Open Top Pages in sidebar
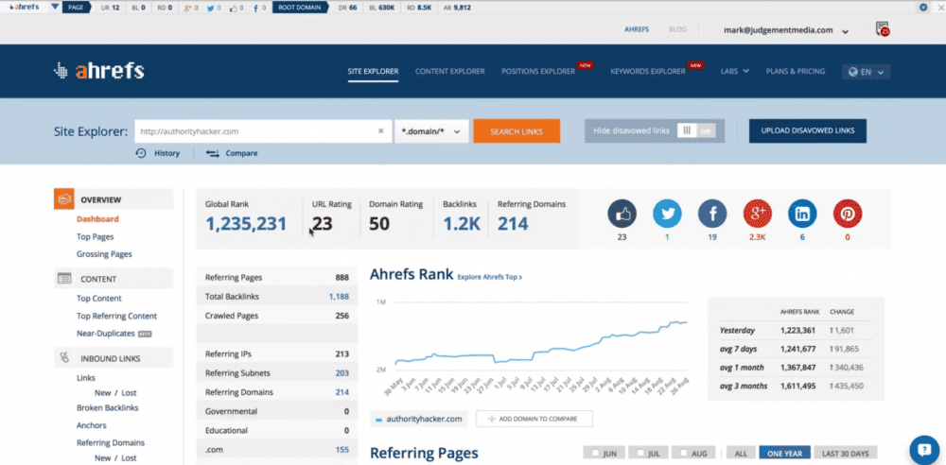The height and width of the screenshot is (465, 946). point(96,237)
